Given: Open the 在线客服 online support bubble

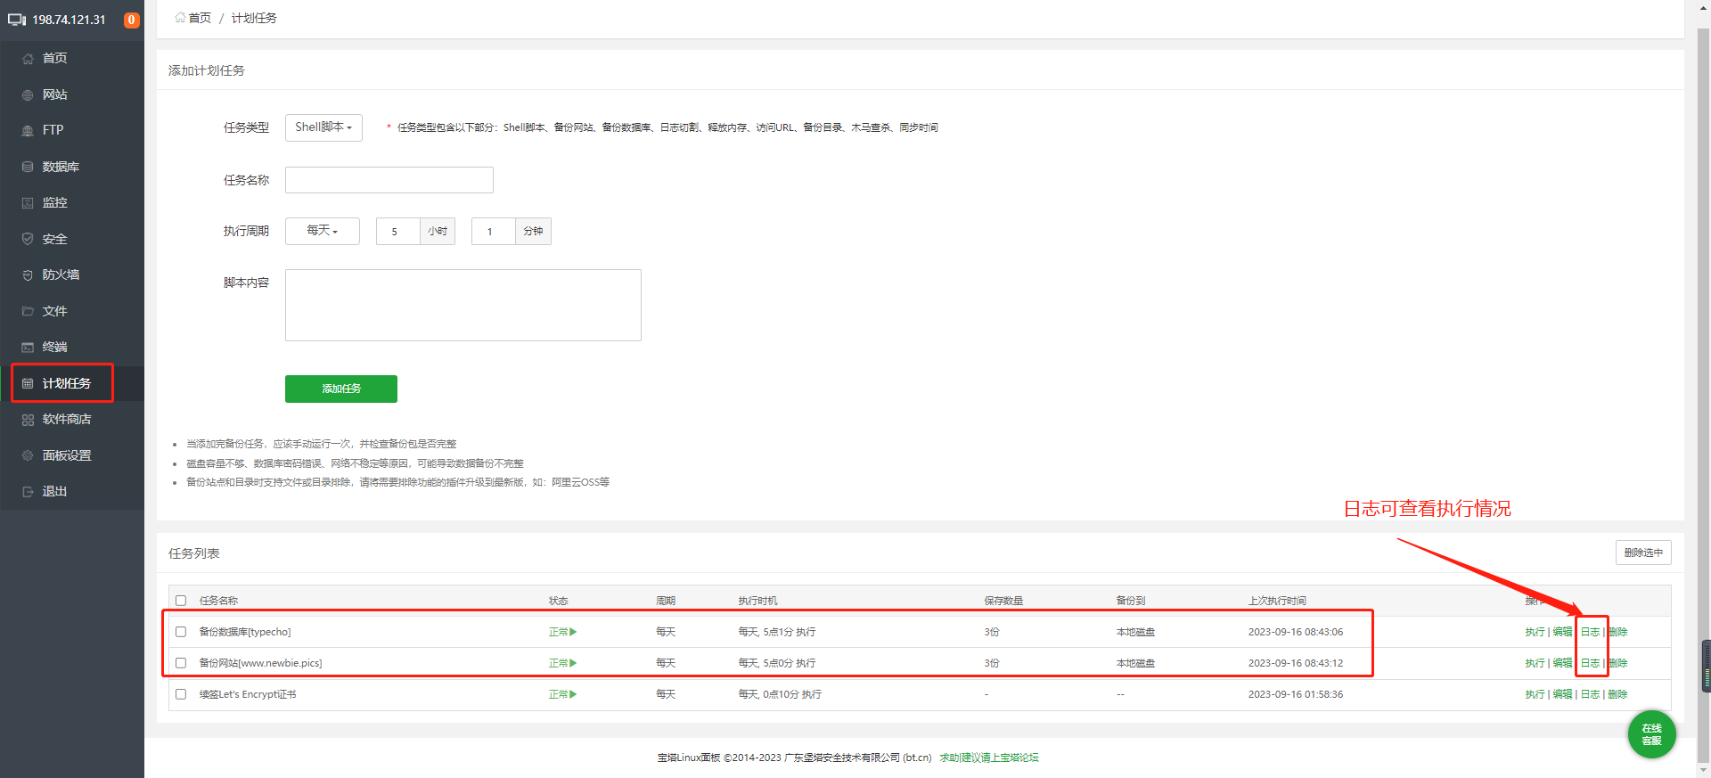Looking at the screenshot, I should pos(1651,734).
